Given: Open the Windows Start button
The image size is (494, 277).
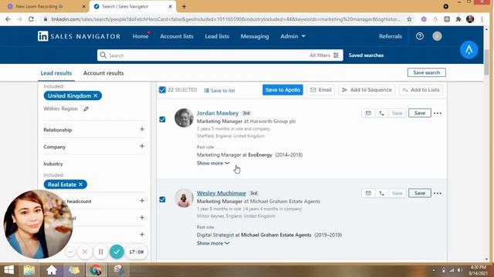Looking at the screenshot, I should coord(8,270).
